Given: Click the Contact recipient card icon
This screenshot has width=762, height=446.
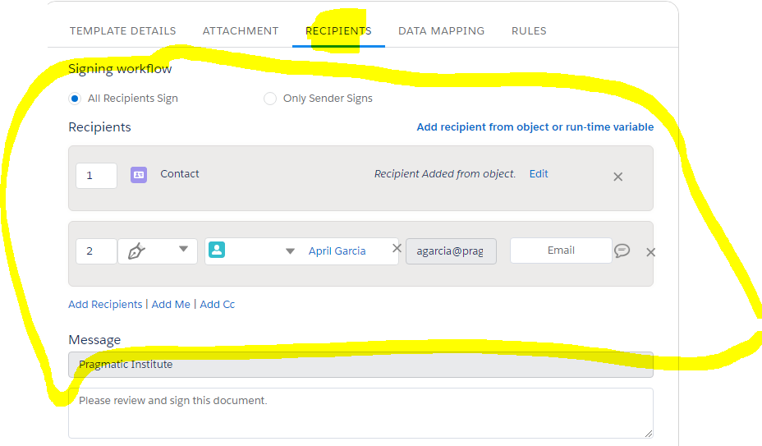Looking at the screenshot, I should (139, 175).
